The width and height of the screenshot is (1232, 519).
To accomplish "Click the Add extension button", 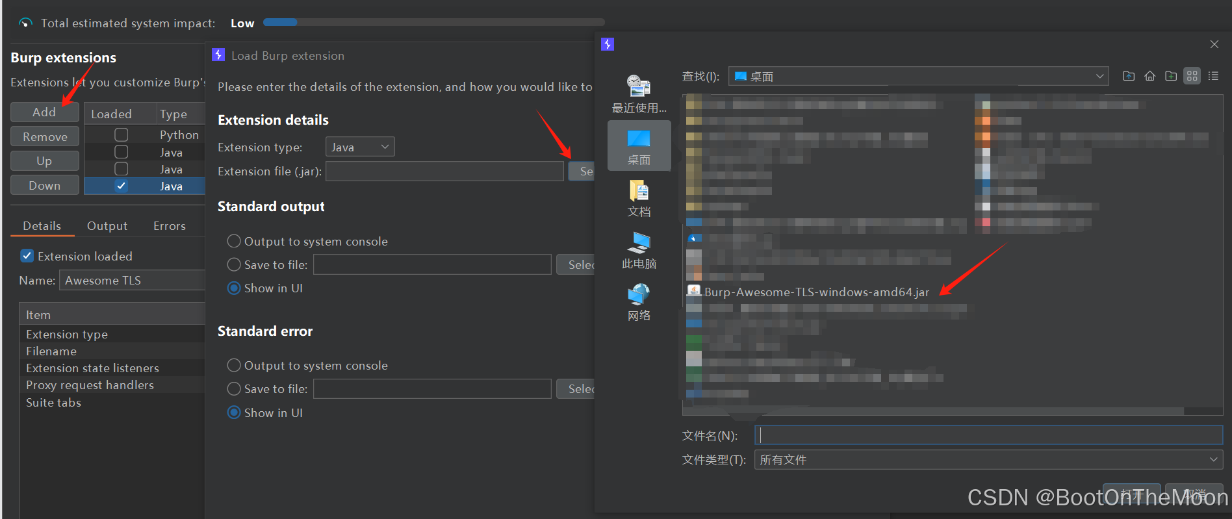I will coord(44,112).
